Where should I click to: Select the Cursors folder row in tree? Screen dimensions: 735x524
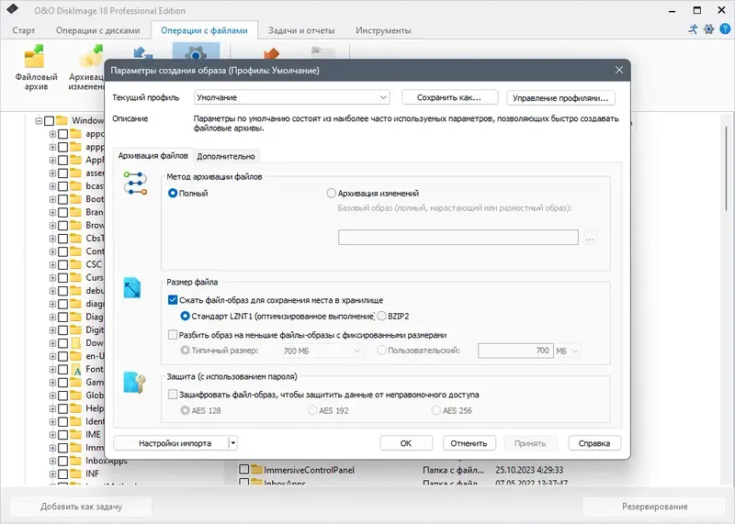(x=95, y=278)
